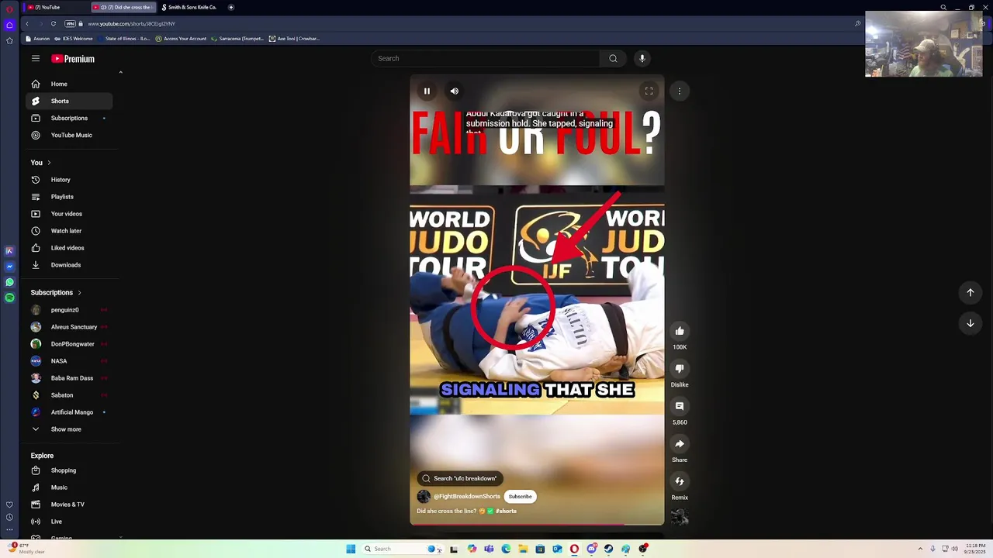The height and width of the screenshot is (558, 993).
Task: Share this Short
Action: pos(680,444)
